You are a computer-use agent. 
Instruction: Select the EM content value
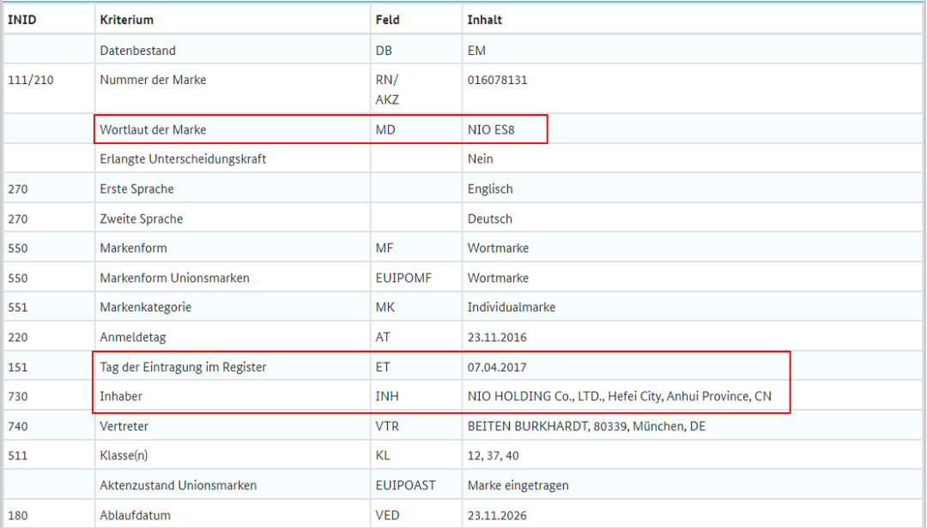[x=476, y=51]
